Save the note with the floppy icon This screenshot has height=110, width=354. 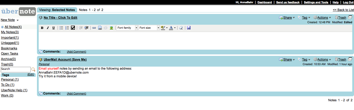[189, 28]
